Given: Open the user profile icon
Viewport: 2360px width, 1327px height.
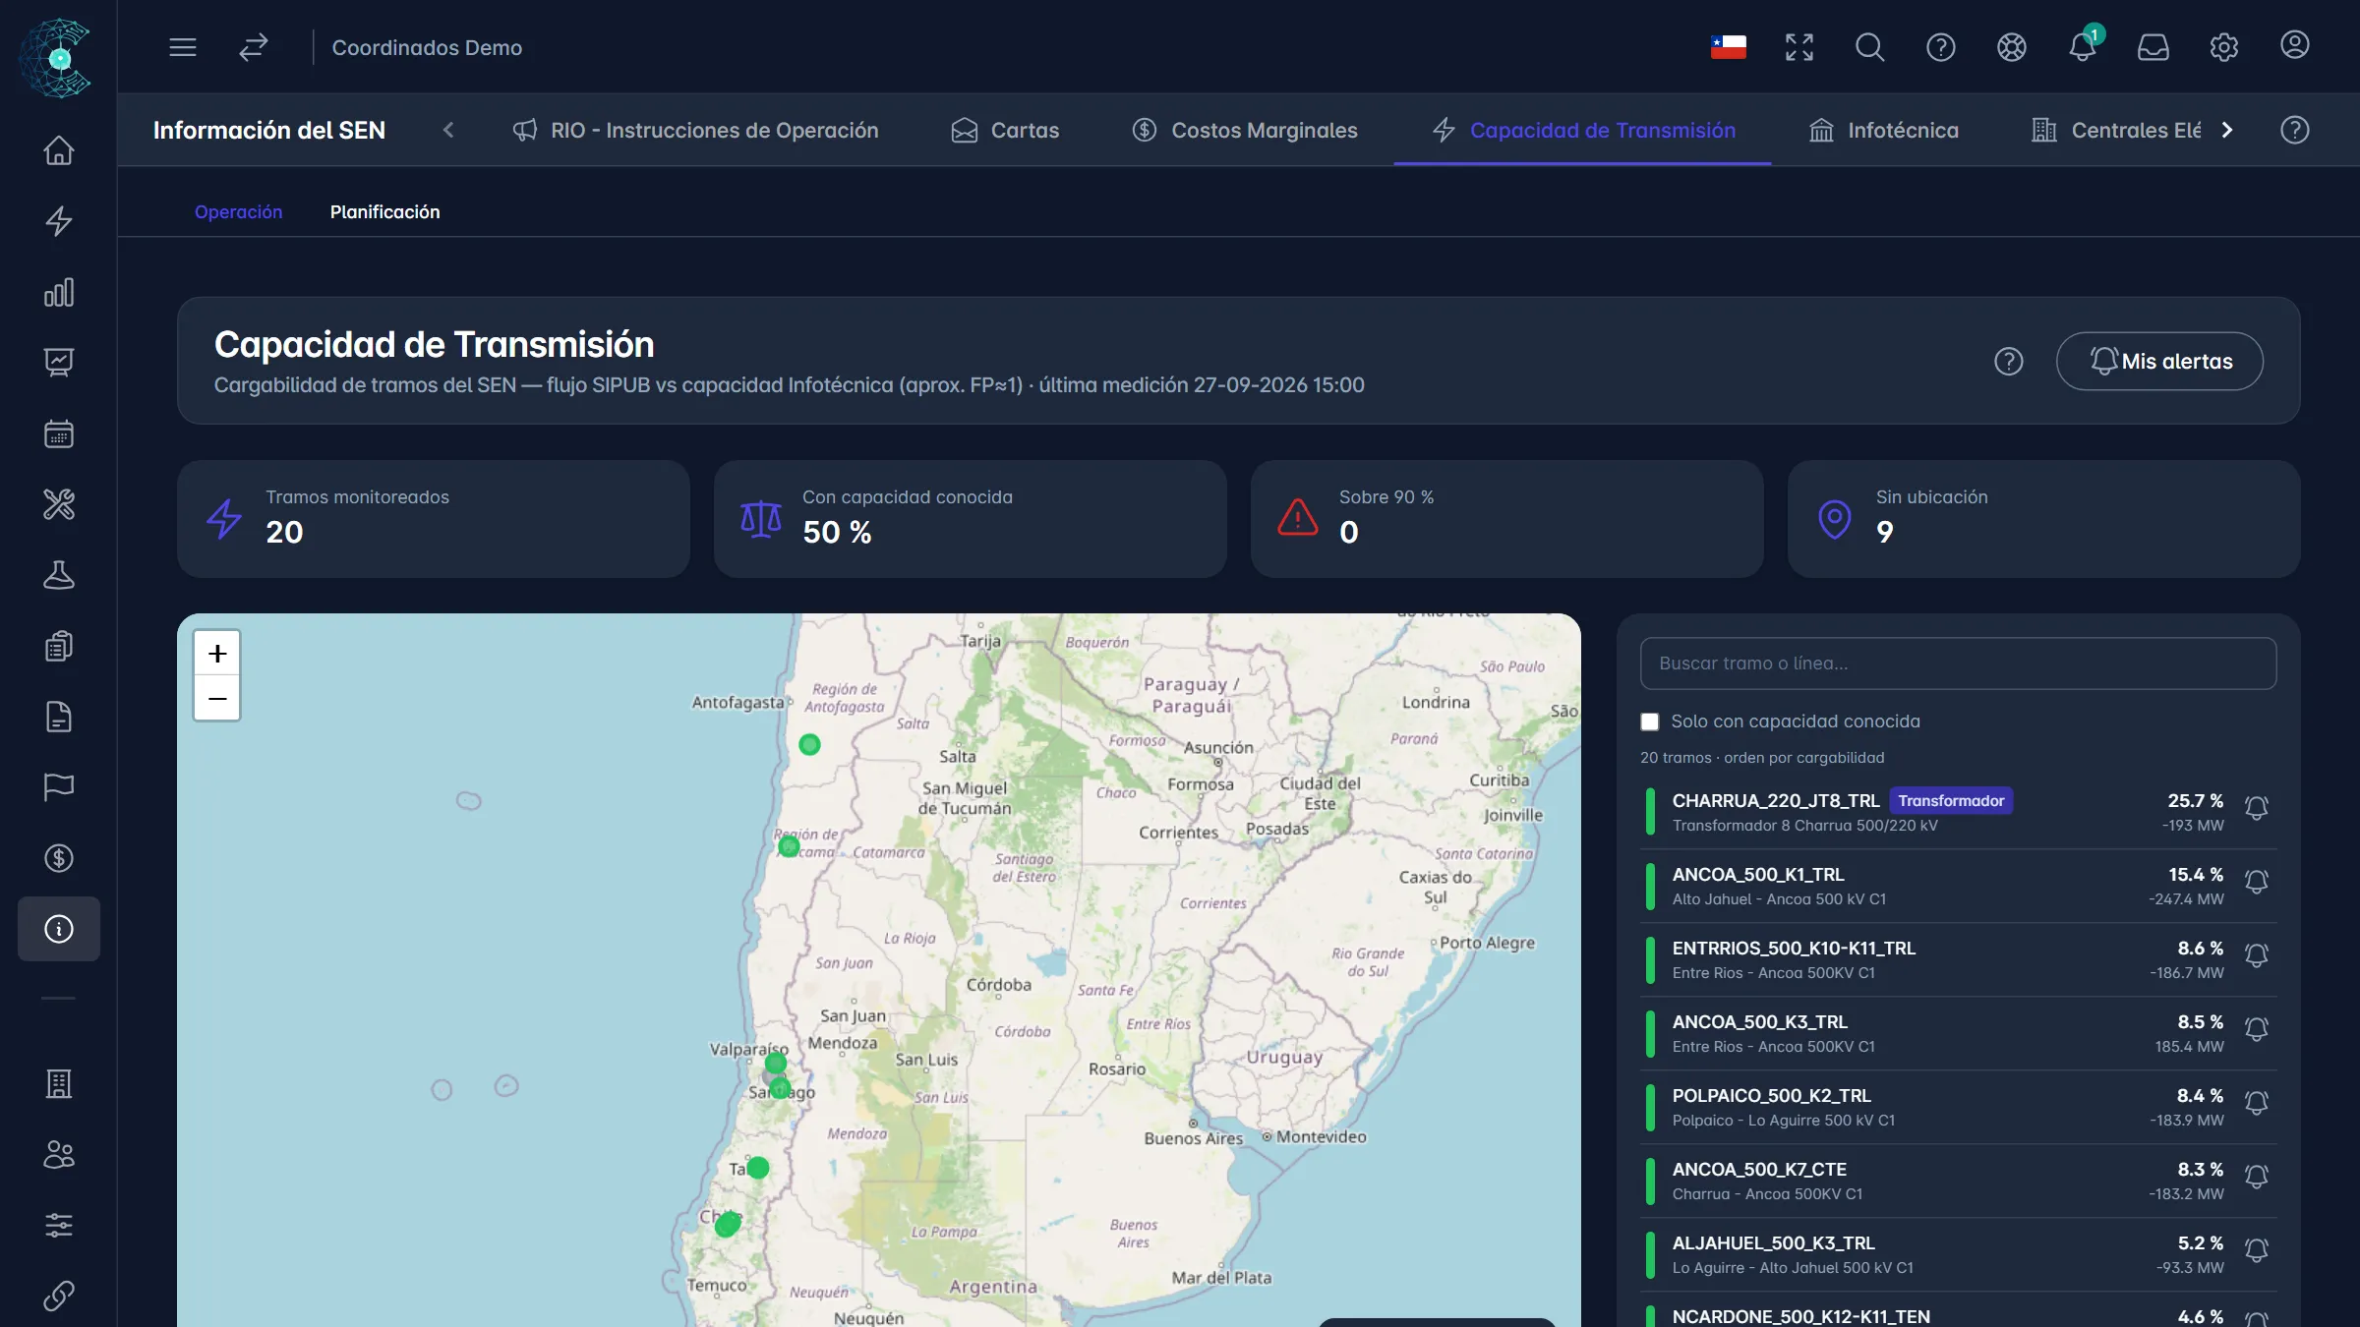Looking at the screenshot, I should 2295,45.
